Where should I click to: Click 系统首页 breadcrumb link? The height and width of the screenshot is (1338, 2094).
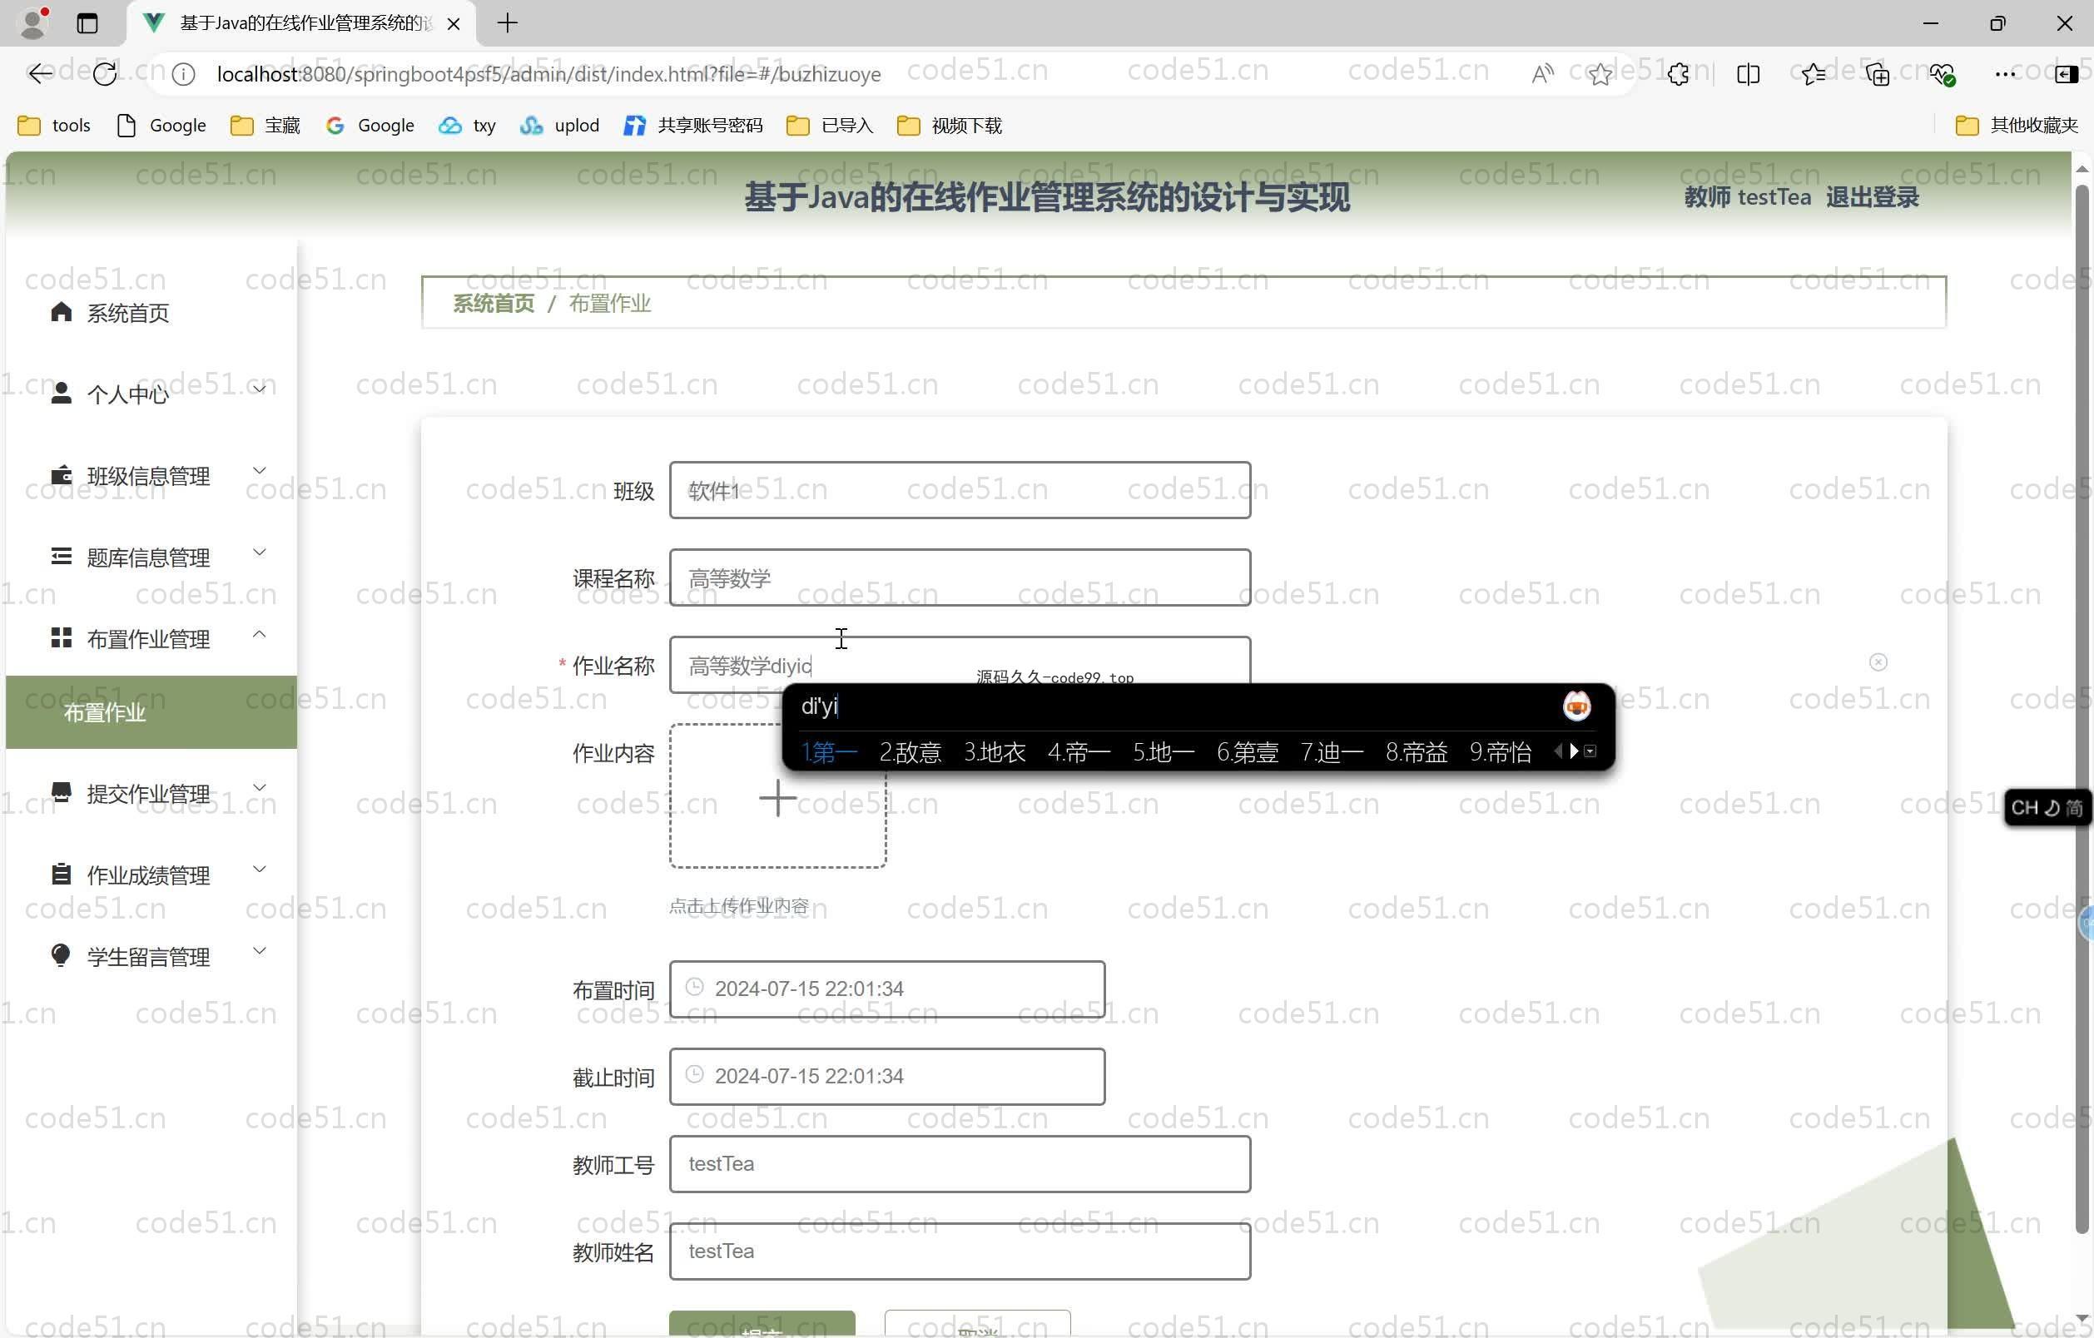pos(493,304)
